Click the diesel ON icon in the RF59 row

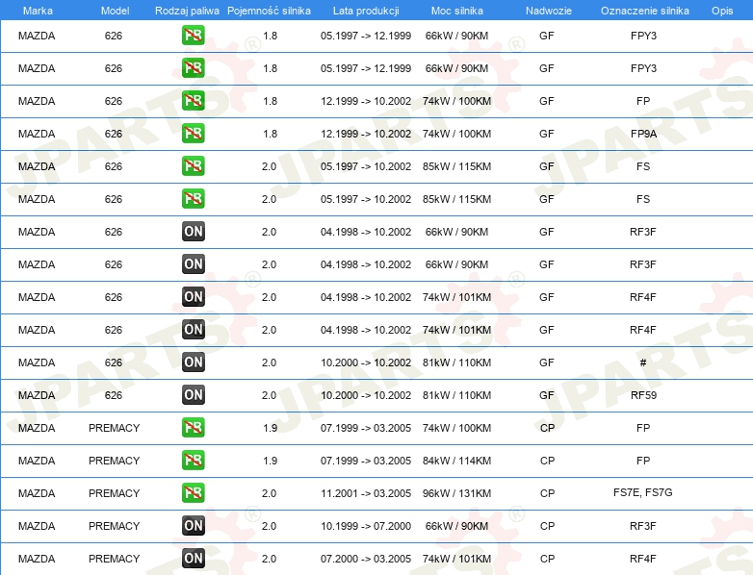(x=193, y=394)
